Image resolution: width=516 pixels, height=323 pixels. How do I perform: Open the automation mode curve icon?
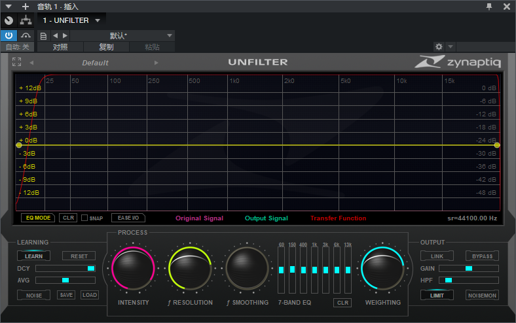[26, 35]
